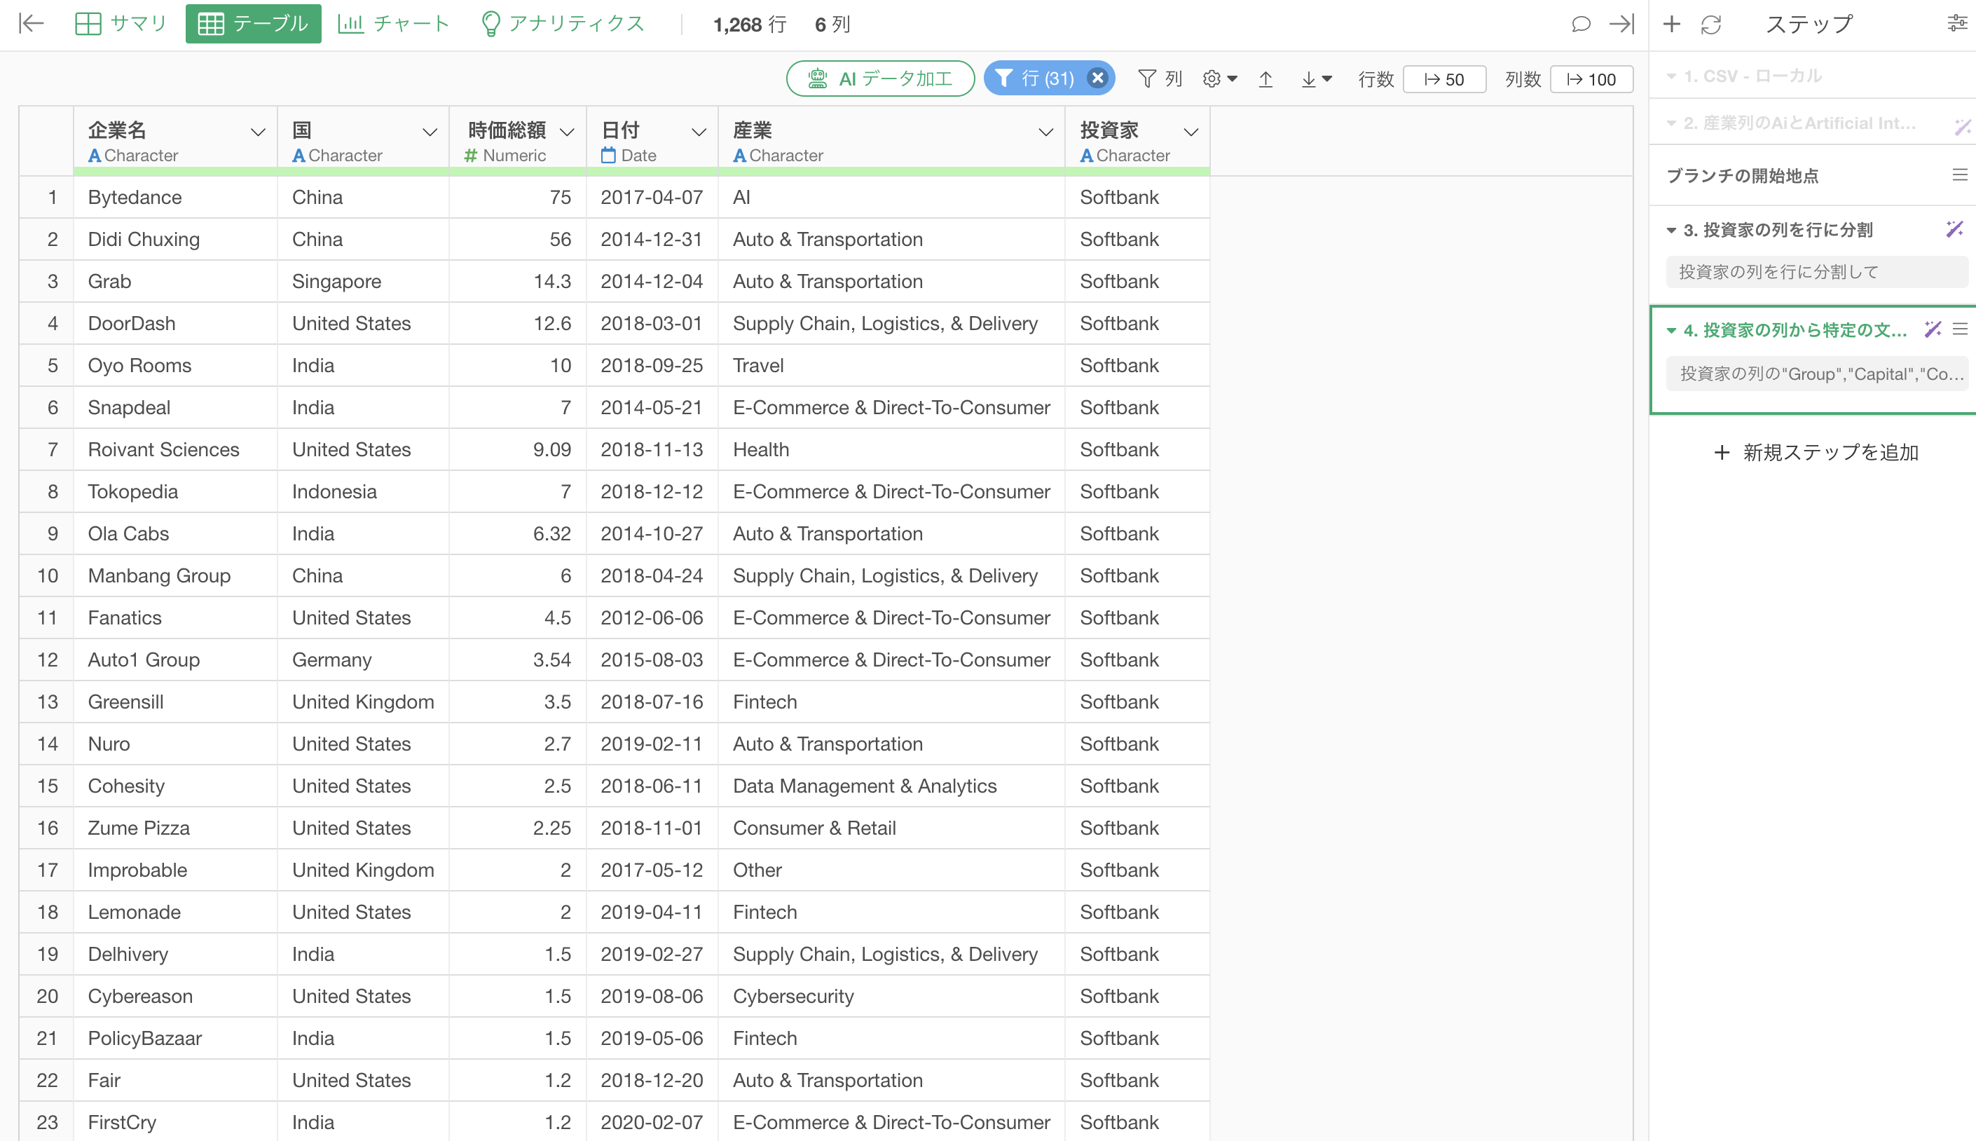Click the 列 column filter icon

coord(1160,79)
